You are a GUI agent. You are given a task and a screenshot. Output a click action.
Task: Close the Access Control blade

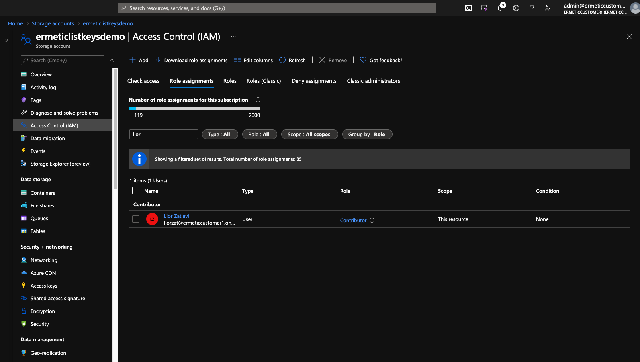(629, 37)
